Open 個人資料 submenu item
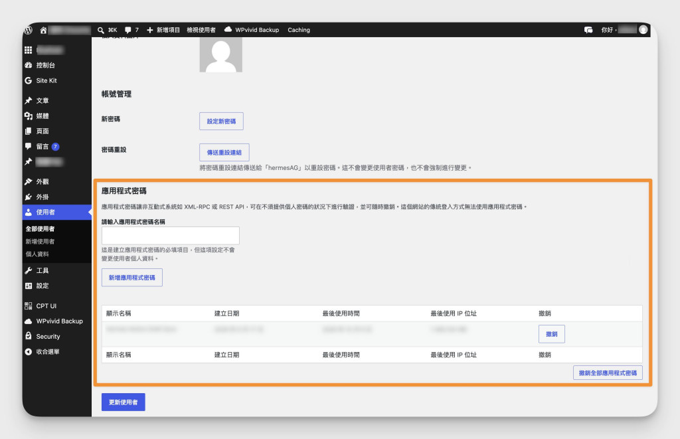The height and width of the screenshot is (439, 680). (37, 254)
